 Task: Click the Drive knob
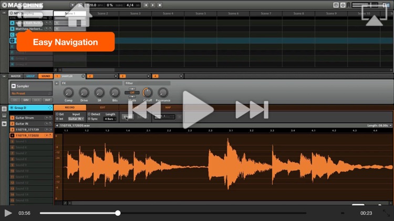point(84,93)
